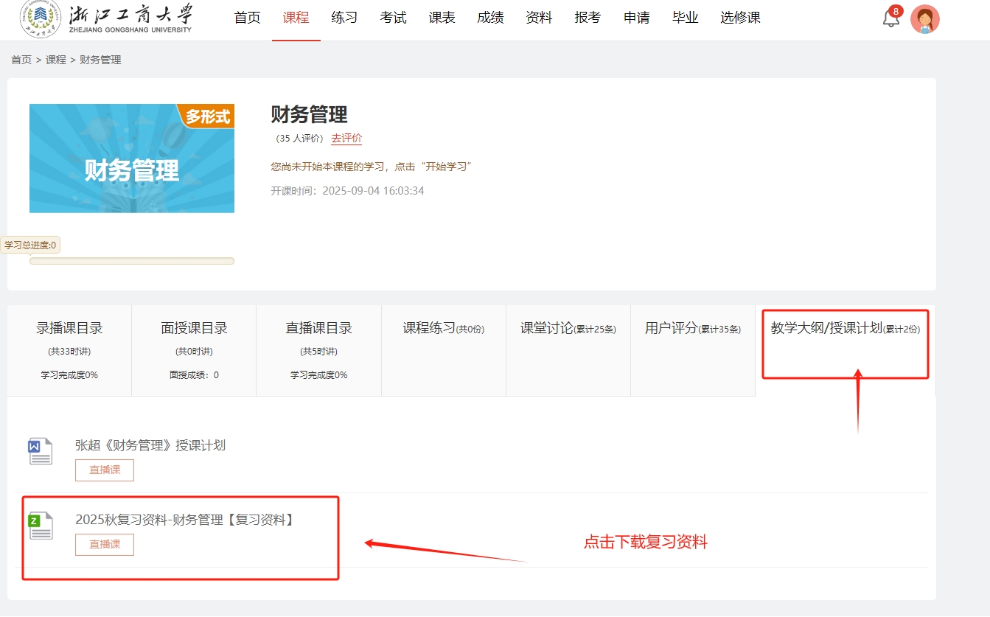Click the zip file icon for 复习资料
990x617 pixels.
[41, 526]
